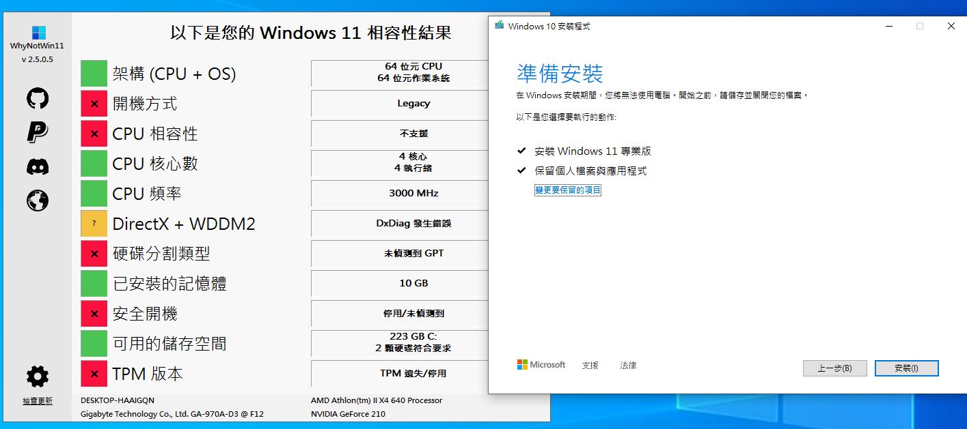Click the red X status icon beside 開機方式
The height and width of the screenshot is (429, 967).
click(x=94, y=103)
